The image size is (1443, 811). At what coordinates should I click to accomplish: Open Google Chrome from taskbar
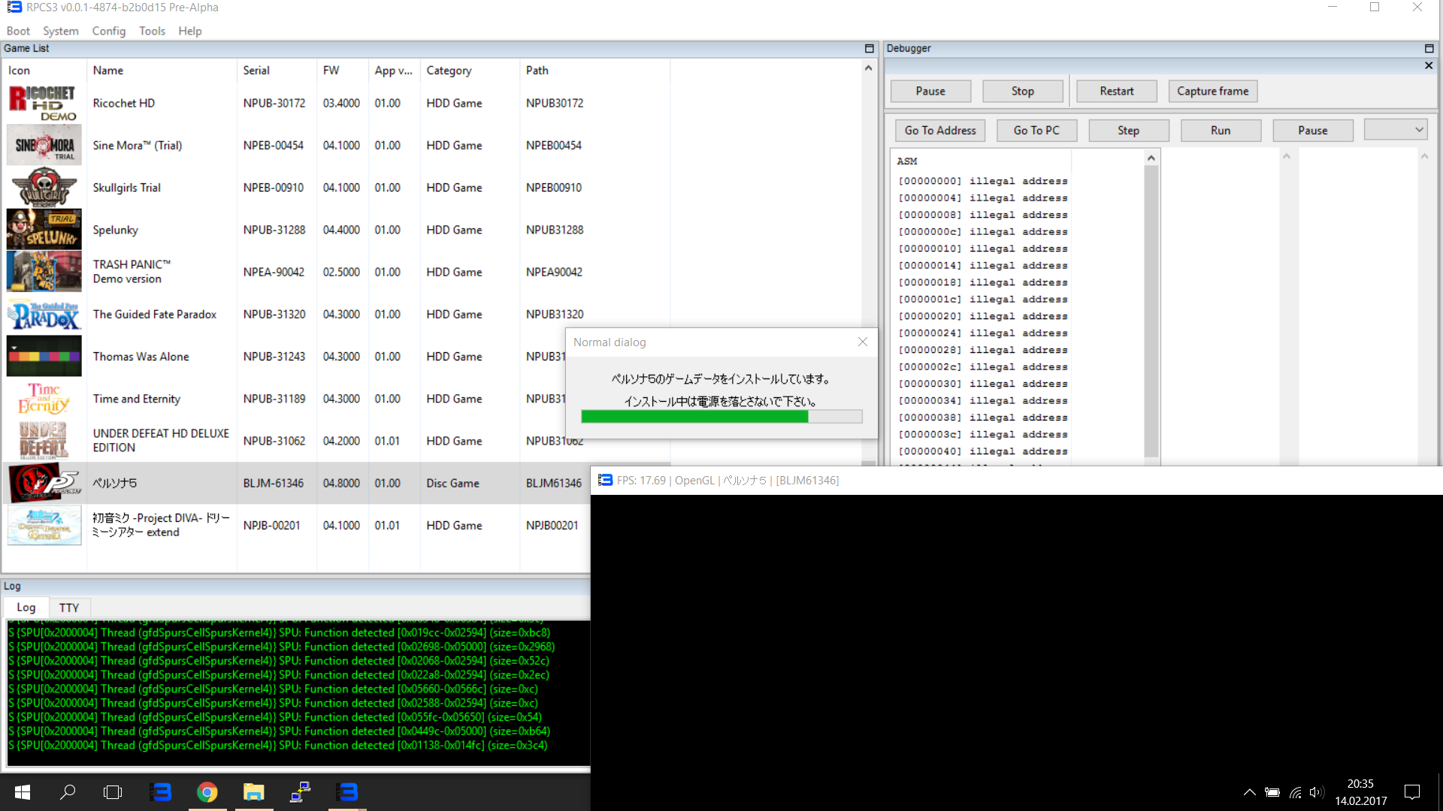click(207, 791)
